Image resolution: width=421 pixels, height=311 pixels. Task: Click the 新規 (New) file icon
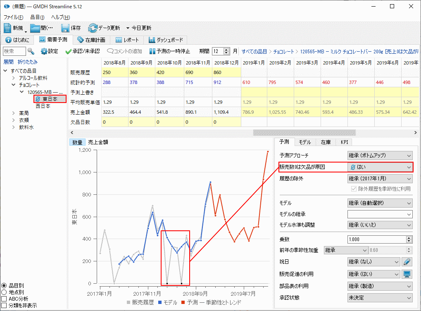pos(9,28)
